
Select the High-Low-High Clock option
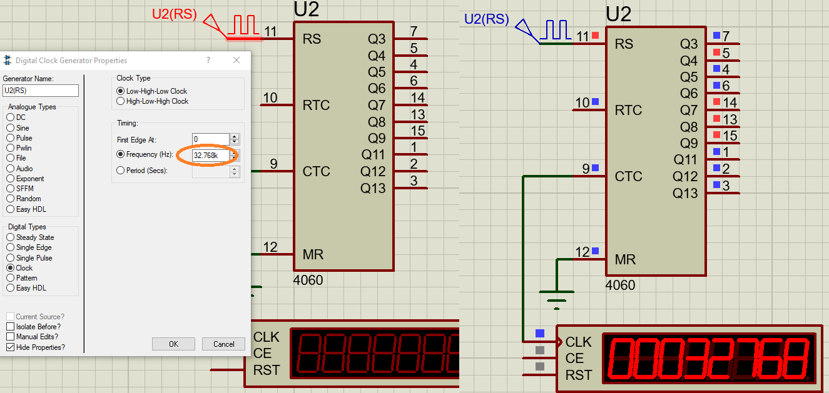(121, 101)
